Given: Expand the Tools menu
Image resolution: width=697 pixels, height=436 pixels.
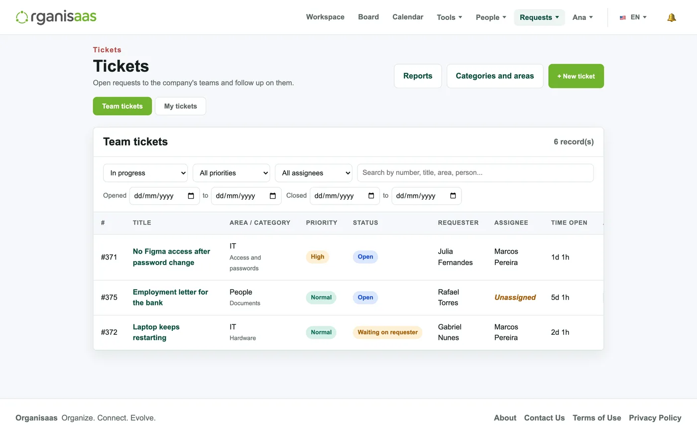Looking at the screenshot, I should (x=450, y=17).
